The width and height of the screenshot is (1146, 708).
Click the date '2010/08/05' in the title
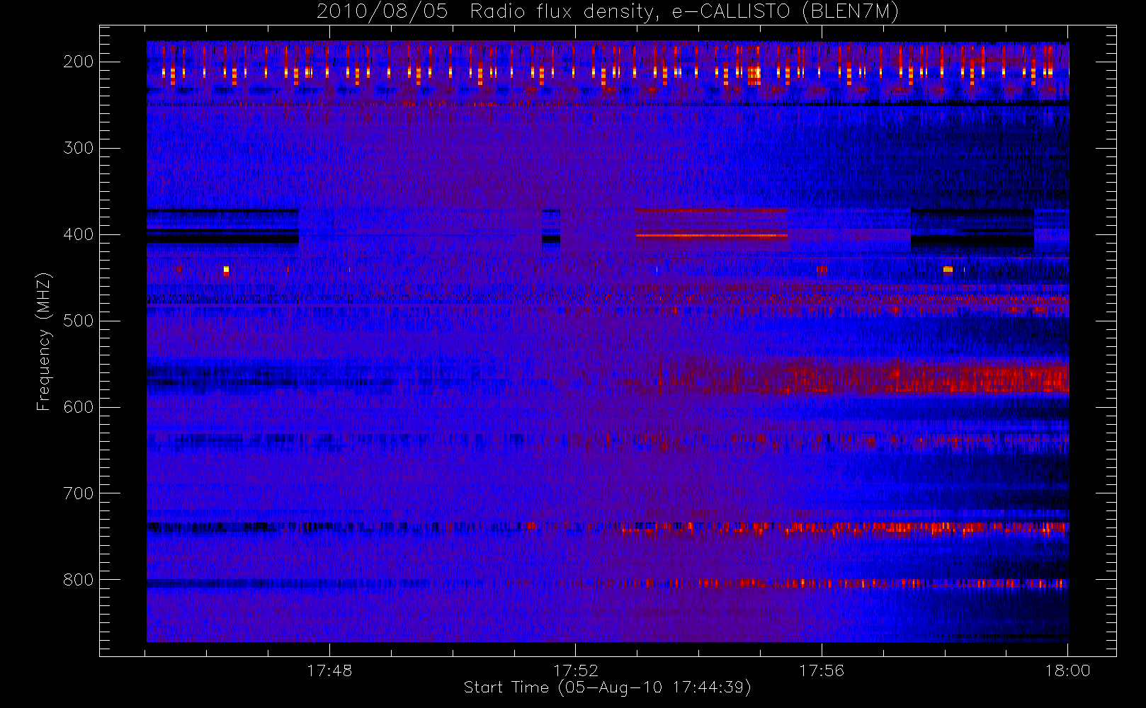point(382,12)
